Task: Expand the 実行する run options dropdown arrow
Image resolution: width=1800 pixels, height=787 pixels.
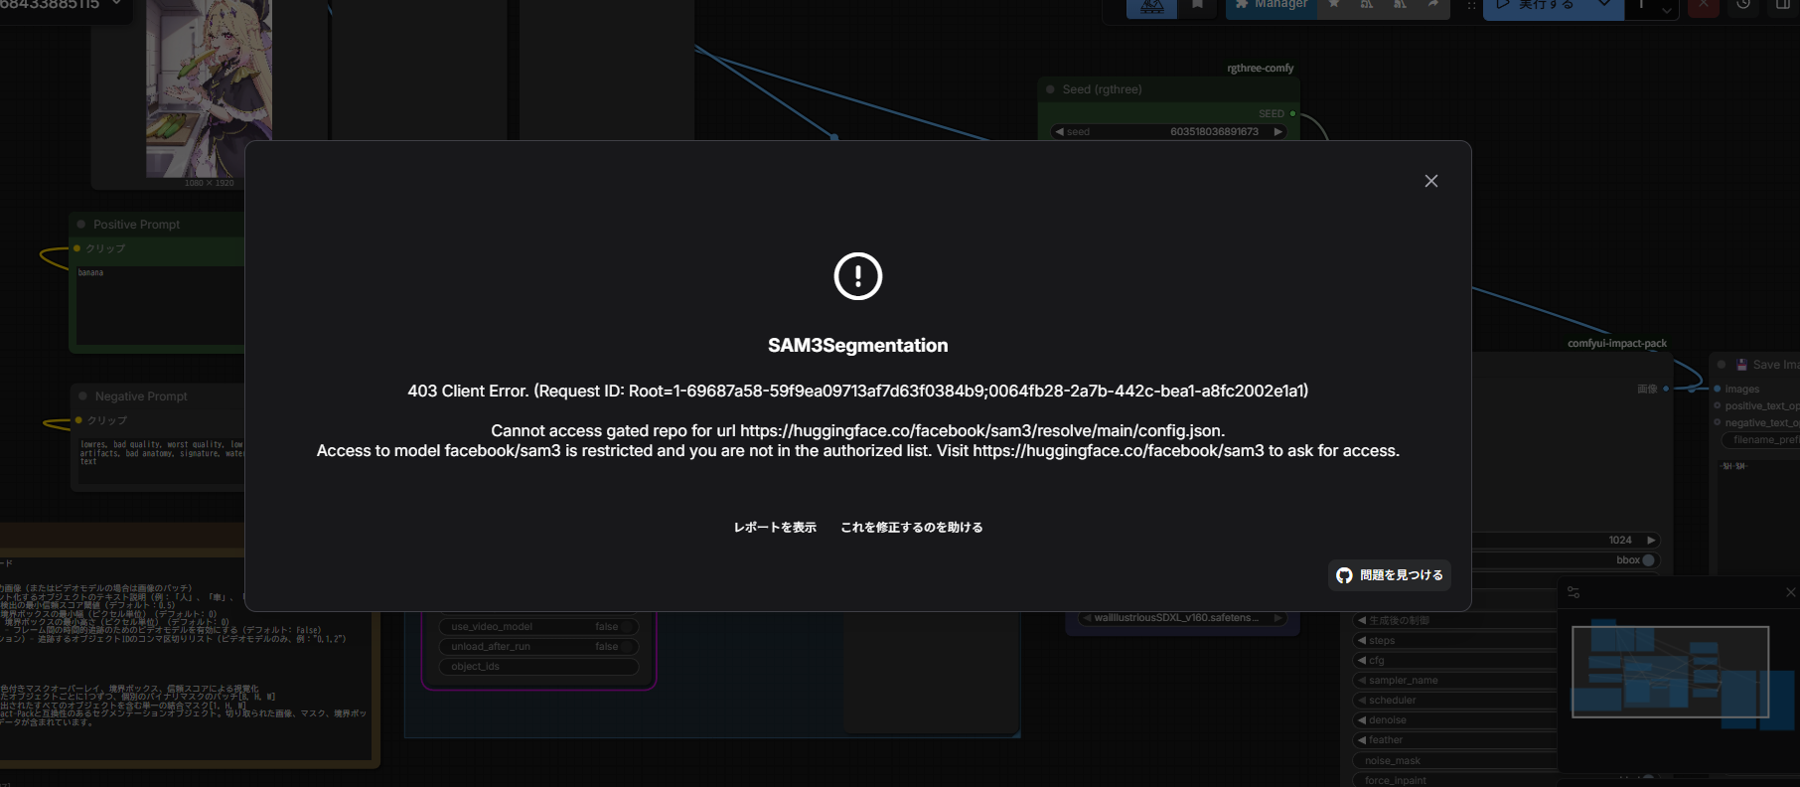Action: 1604,6
